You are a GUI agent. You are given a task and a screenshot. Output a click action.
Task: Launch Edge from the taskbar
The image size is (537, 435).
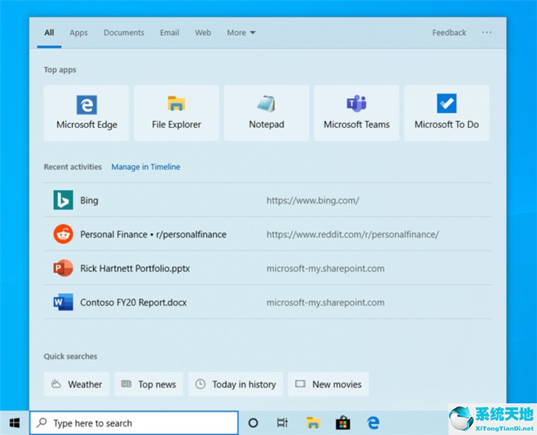(373, 423)
